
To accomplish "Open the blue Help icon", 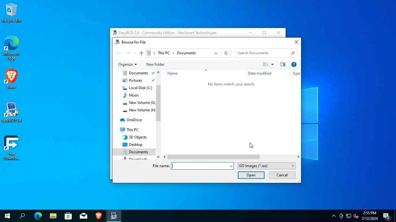I will (x=294, y=64).
